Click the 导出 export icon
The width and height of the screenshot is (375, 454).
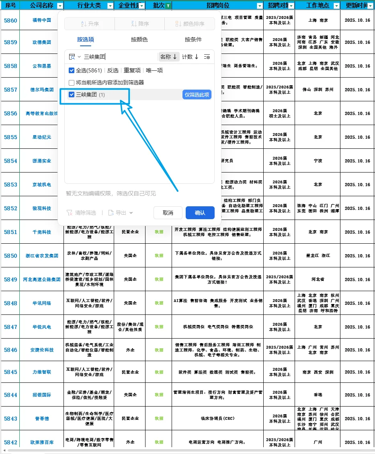coord(111,213)
